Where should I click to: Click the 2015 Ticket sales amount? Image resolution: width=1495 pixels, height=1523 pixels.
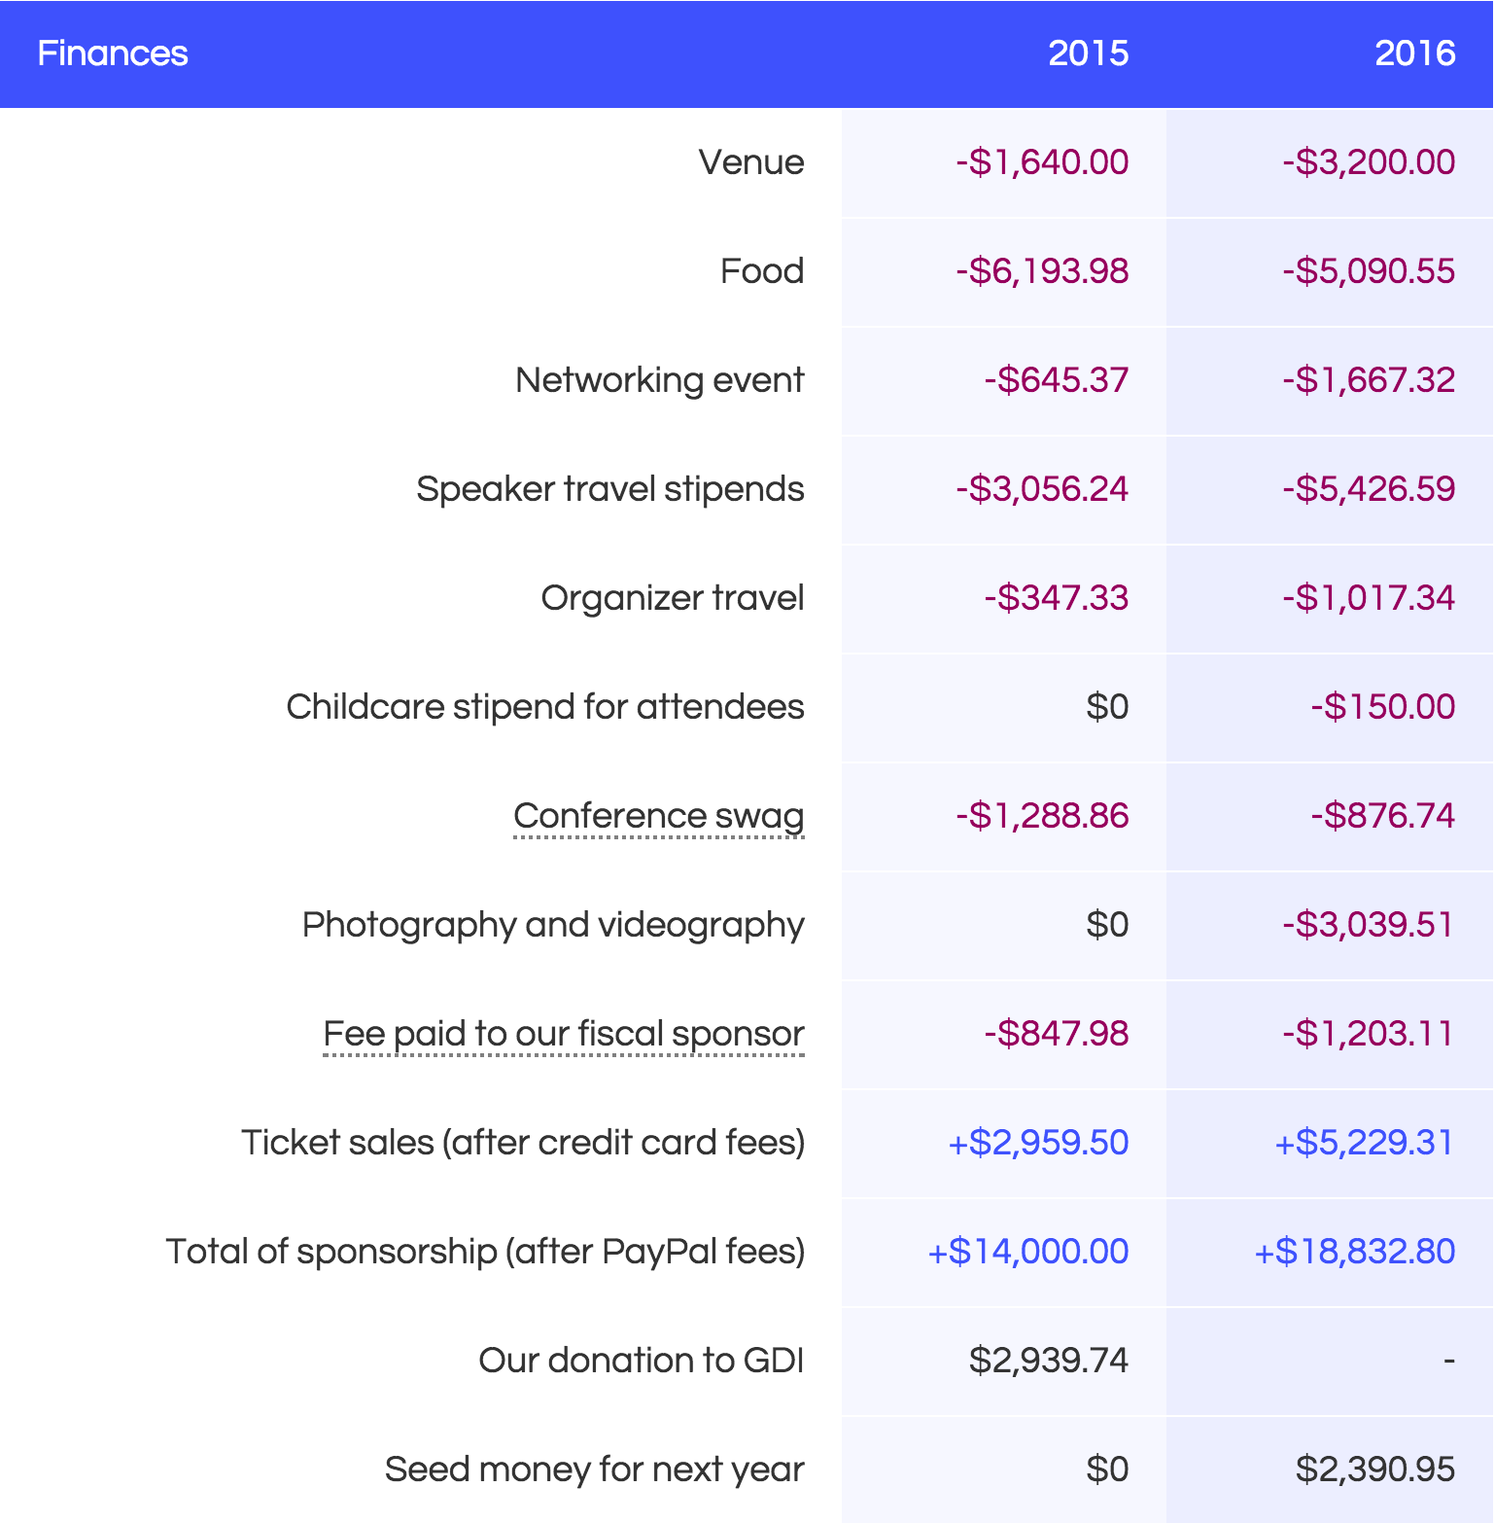click(x=1037, y=1143)
